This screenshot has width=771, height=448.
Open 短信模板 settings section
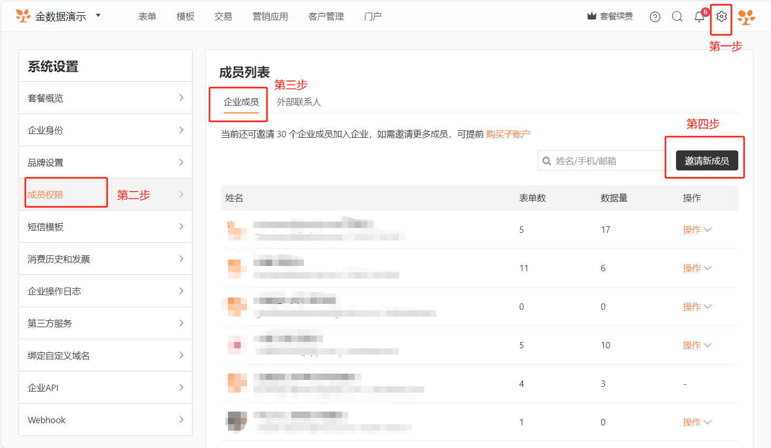click(x=106, y=227)
